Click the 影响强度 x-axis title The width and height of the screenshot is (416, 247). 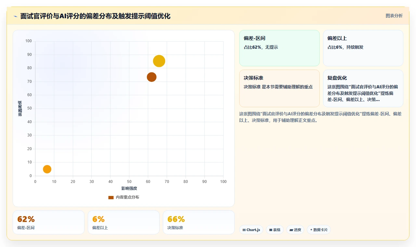[x=129, y=188]
